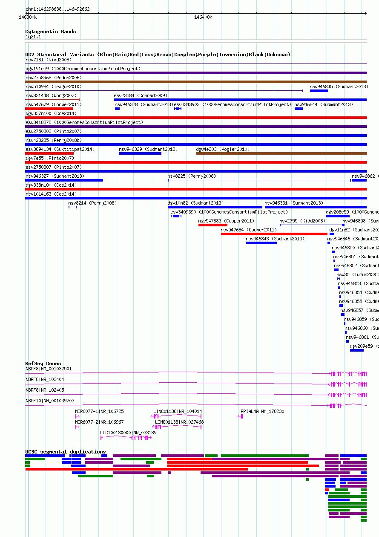Open the NBPF8|NR_102404 transcript
Viewport: 379px width, 537px height.
point(45,380)
